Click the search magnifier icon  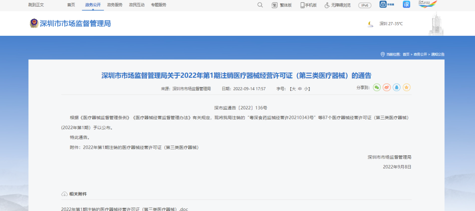pyautogui.click(x=260, y=5)
